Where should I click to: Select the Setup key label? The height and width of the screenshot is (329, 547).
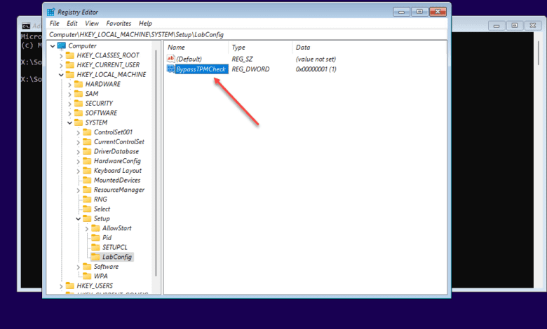[102, 218]
